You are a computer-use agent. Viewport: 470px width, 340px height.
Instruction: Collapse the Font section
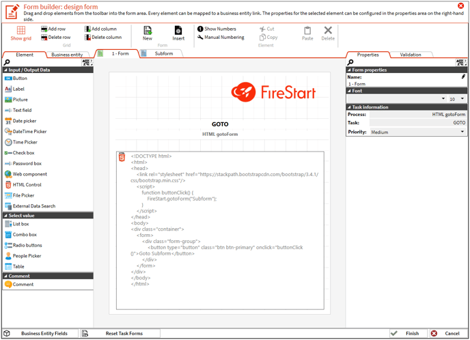[406, 91]
